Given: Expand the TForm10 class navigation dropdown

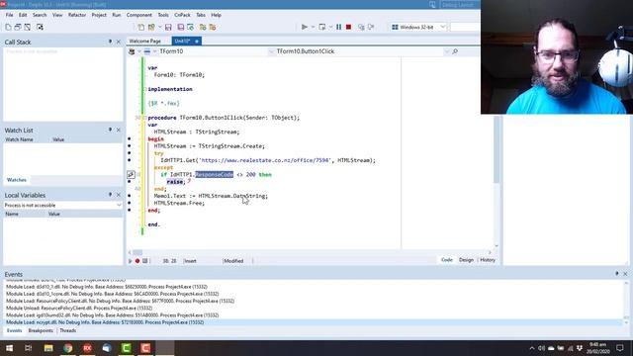Looking at the screenshot, I should coord(271,51).
